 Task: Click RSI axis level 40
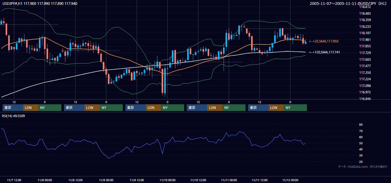click(x=361, y=149)
